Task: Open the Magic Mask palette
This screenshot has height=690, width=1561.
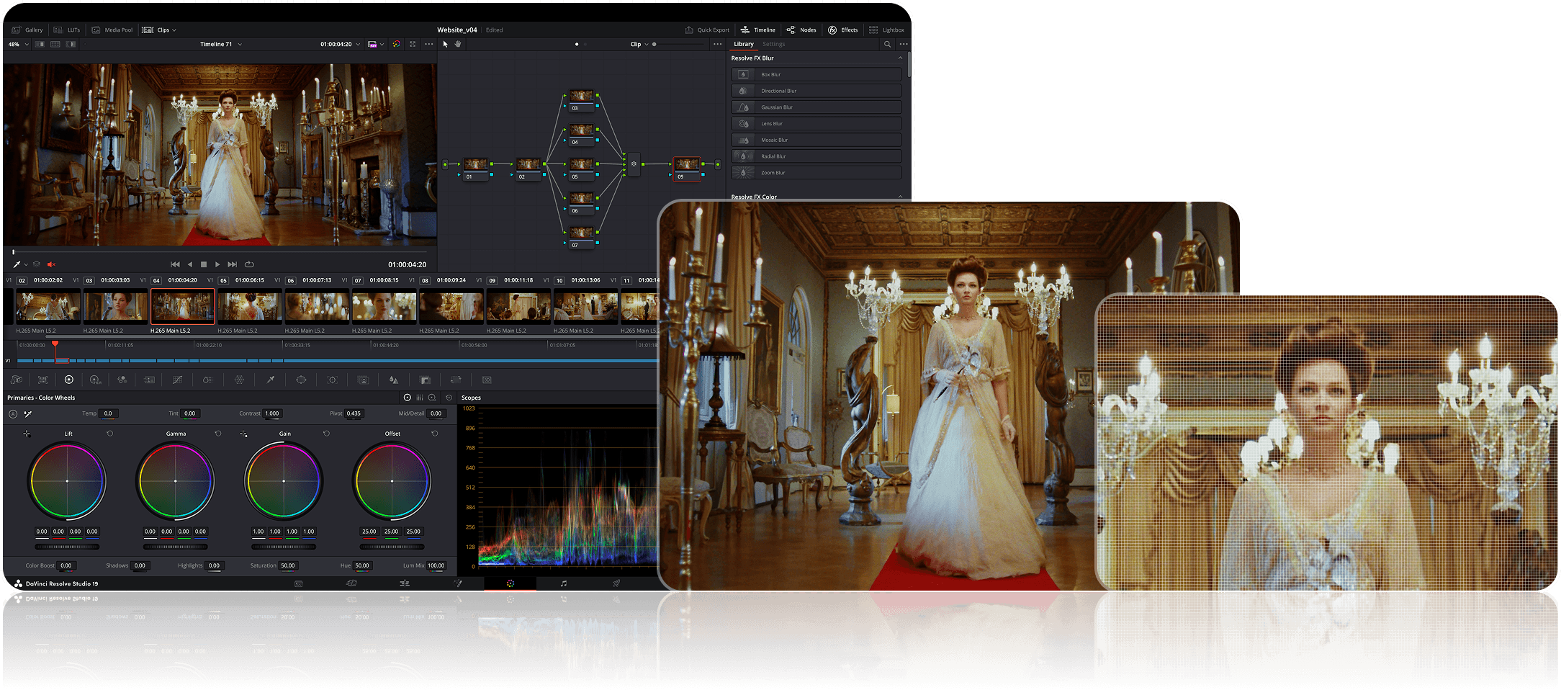Action: coord(363,380)
